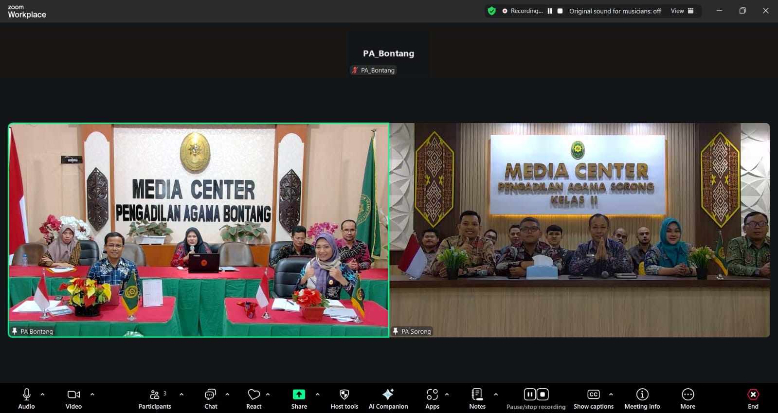Open the Participants panel

coord(155,398)
